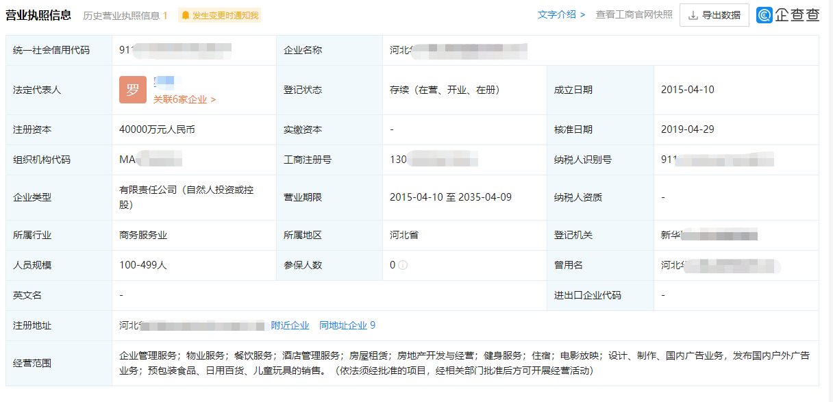Click 发生变更时通知我 button
Screen dimensions: 833x402
pyautogui.click(x=219, y=15)
